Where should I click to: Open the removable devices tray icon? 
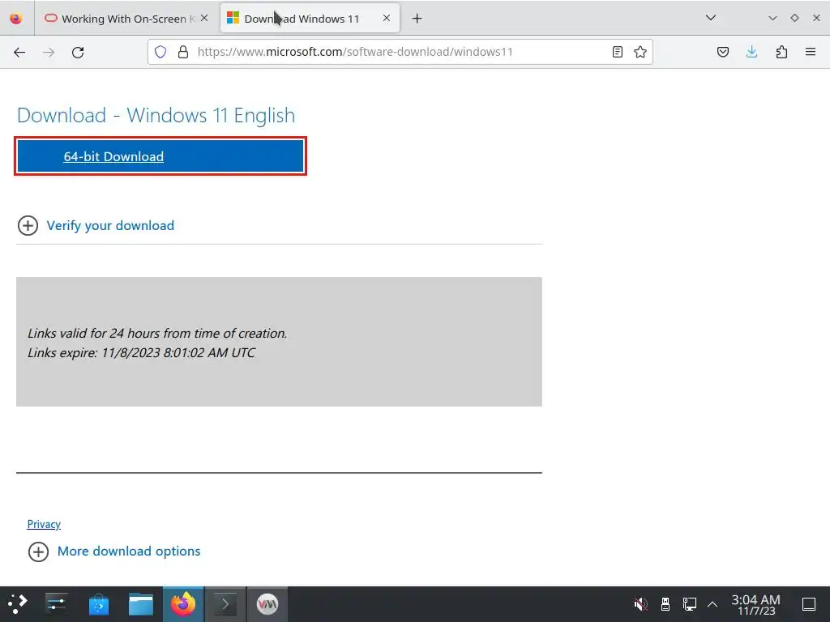click(665, 604)
